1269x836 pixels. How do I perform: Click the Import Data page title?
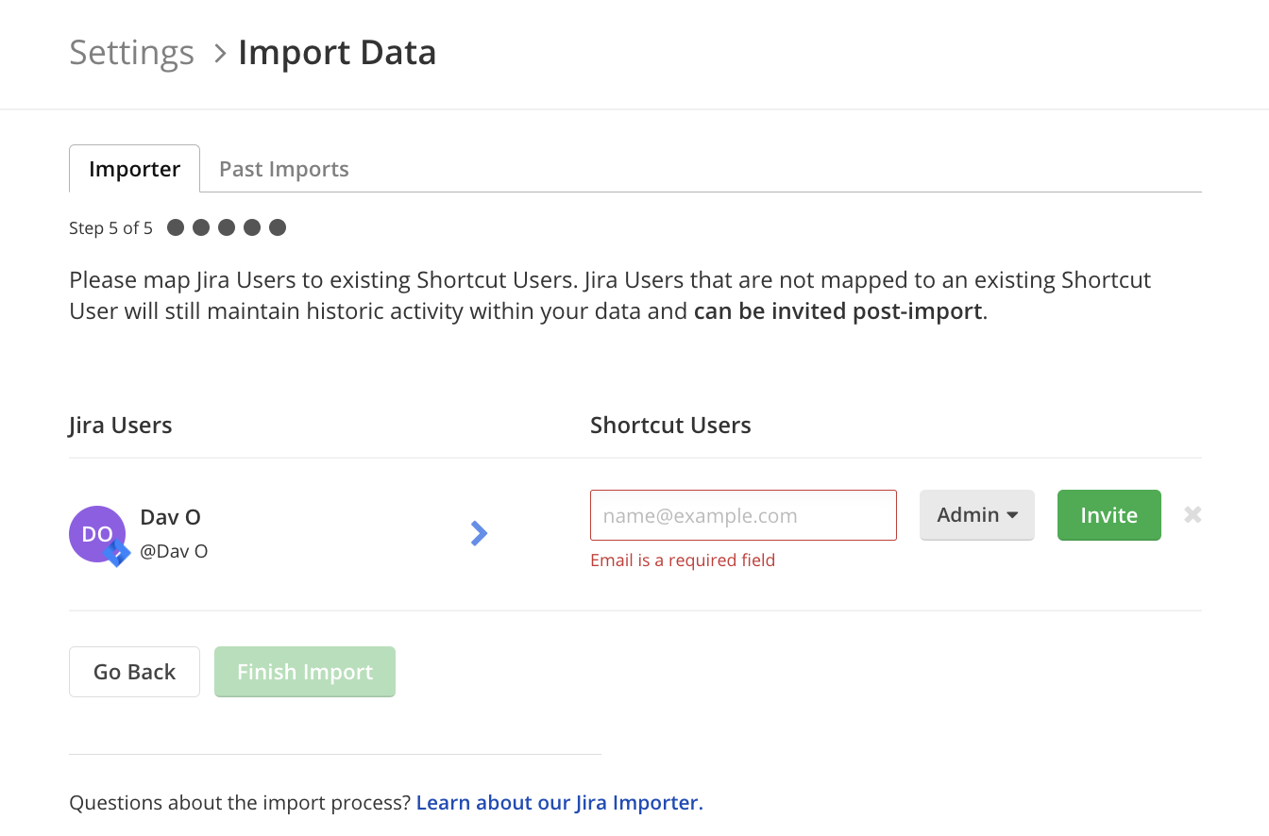pos(337,52)
